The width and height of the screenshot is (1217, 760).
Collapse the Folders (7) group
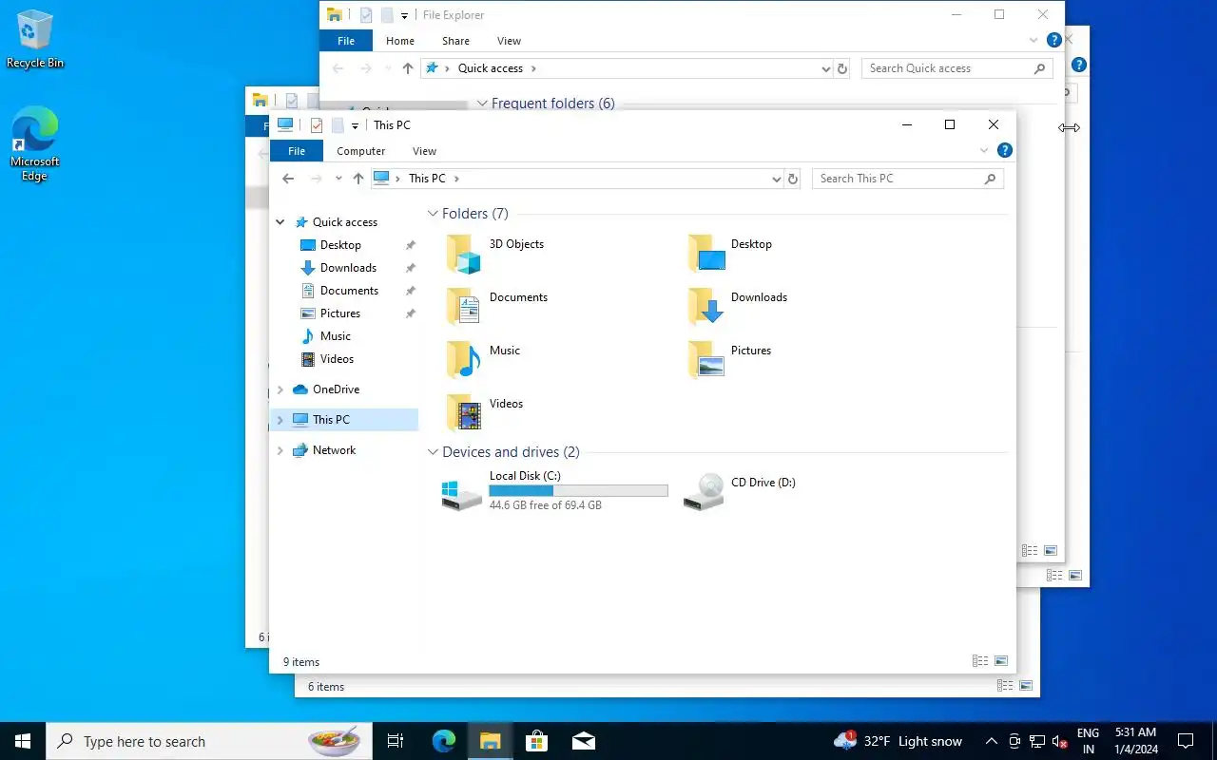pyautogui.click(x=433, y=214)
